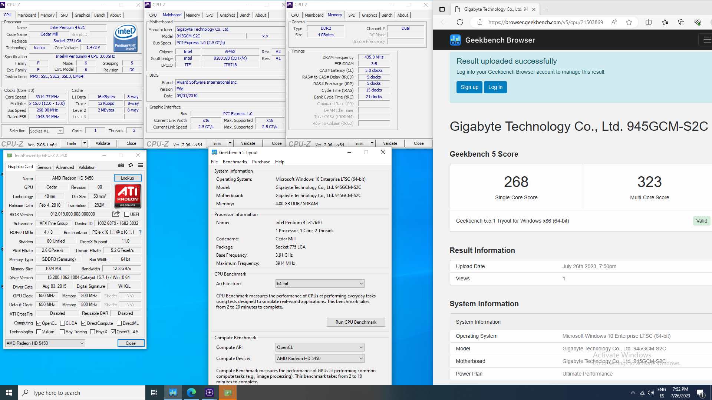Click the Read aloud icon in address bar
The height and width of the screenshot is (400, 712).
[x=614, y=22]
